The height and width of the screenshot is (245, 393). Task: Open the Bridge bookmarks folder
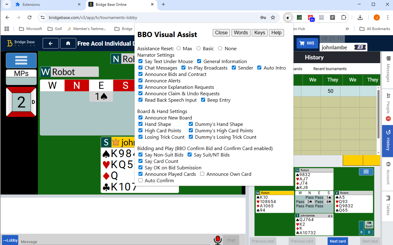(123, 29)
